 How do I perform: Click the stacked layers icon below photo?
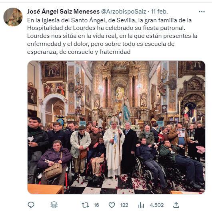tap(54, 205)
